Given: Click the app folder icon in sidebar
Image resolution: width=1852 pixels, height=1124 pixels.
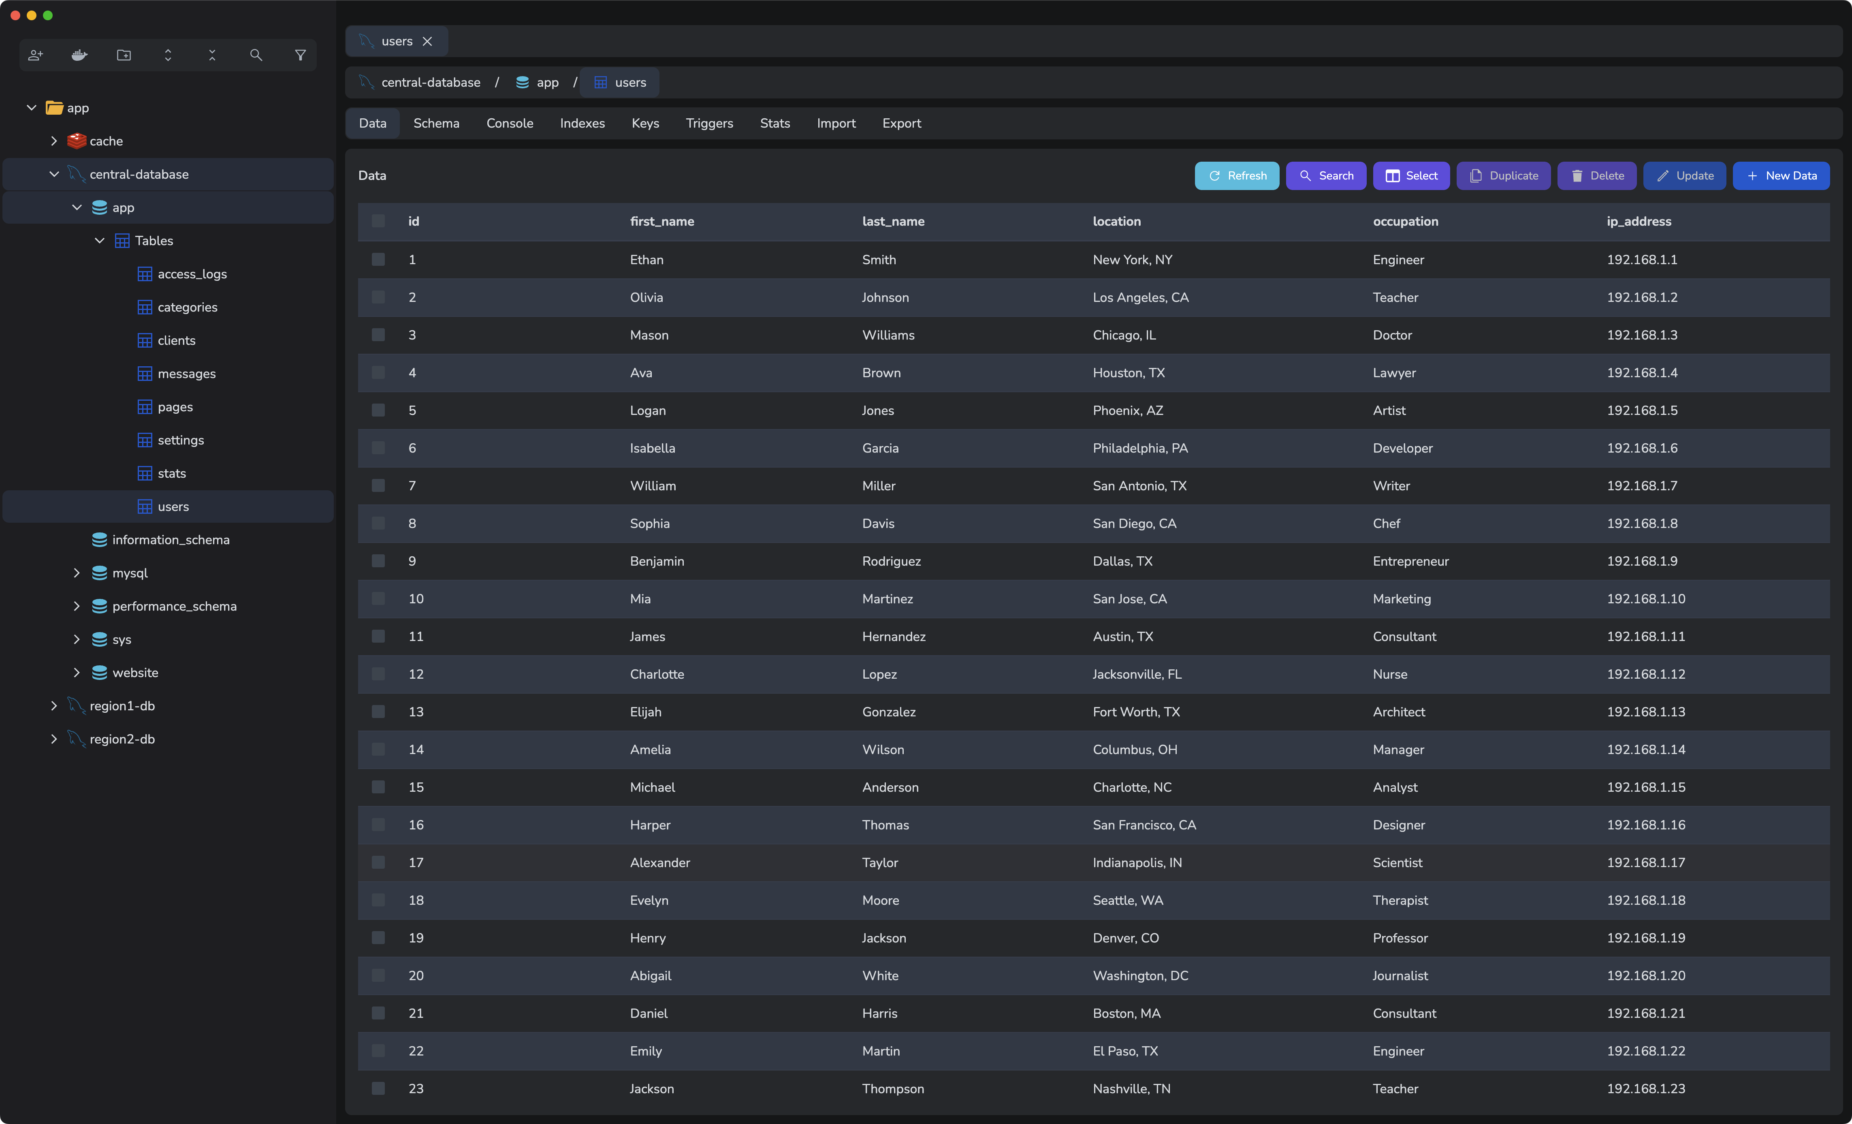Looking at the screenshot, I should pos(54,107).
